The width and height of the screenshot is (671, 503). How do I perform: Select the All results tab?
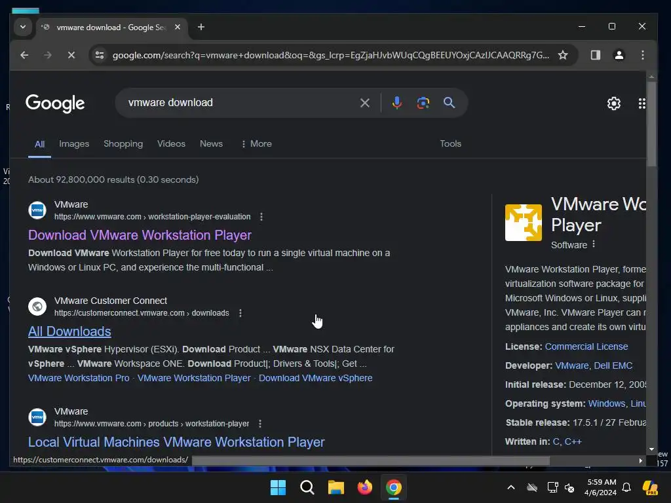point(39,144)
